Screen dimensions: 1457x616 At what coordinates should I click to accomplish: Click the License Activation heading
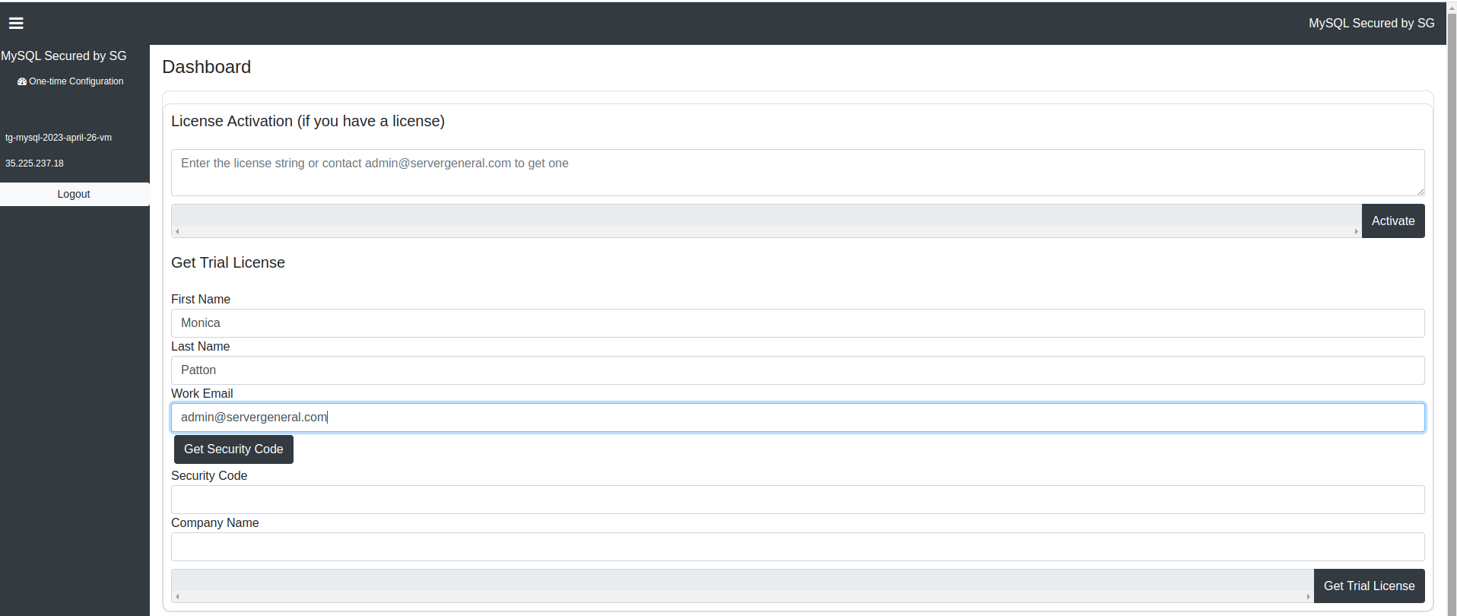pyautogui.click(x=308, y=121)
